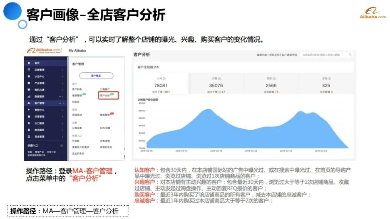
Task: Click the customer search input field
Action: (x=327, y=54)
